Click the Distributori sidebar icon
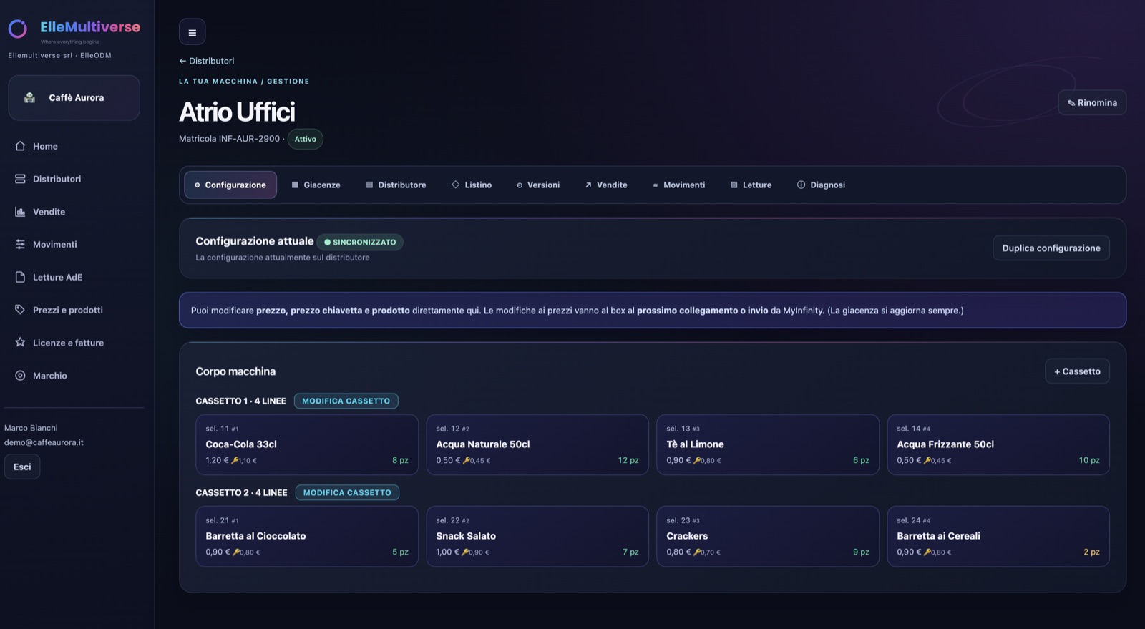 point(20,179)
